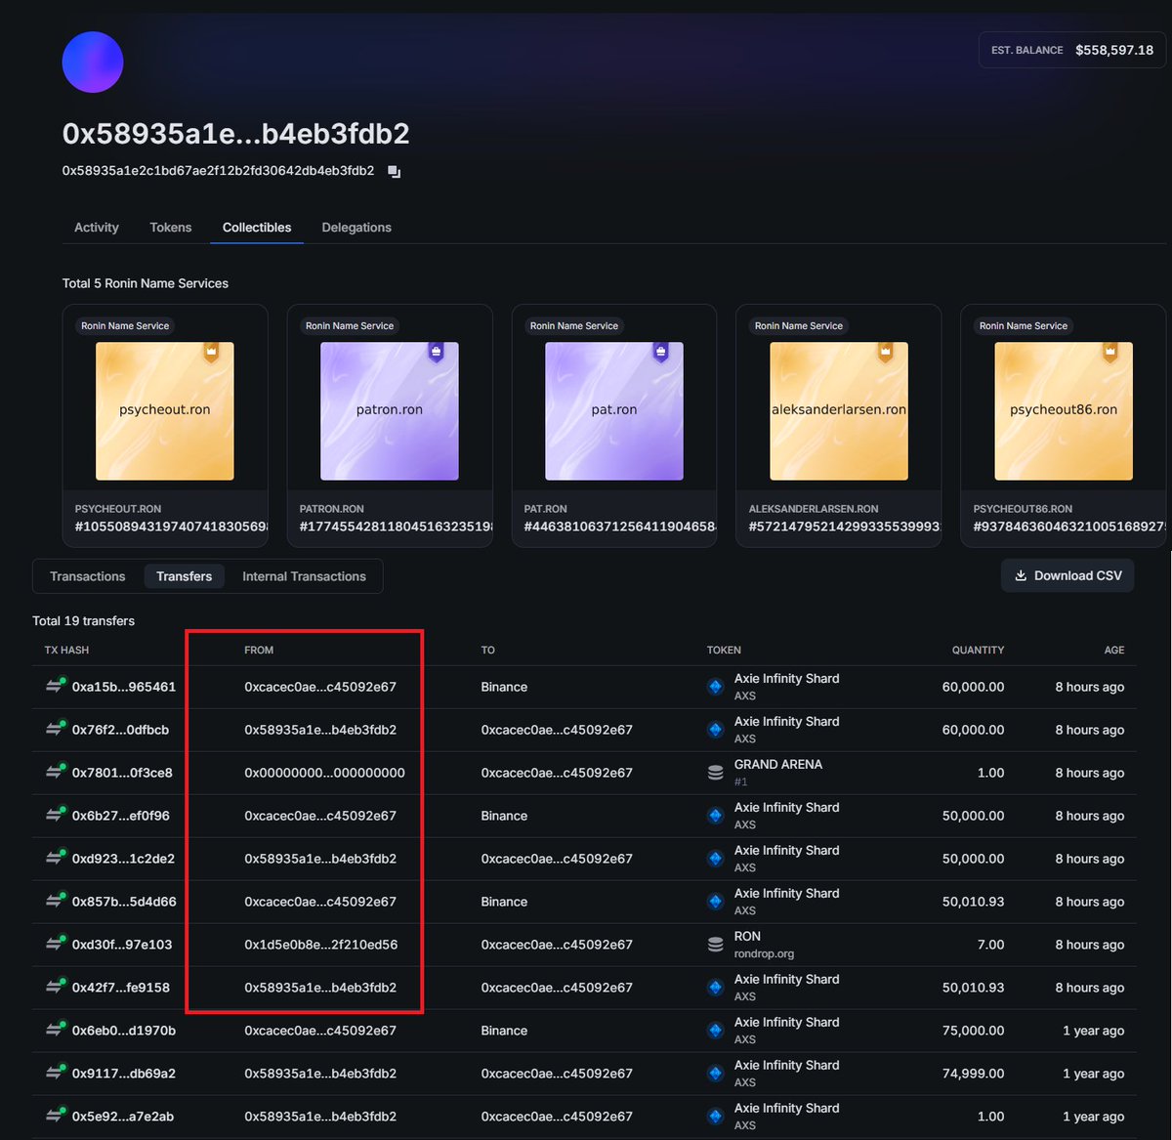
Task: Open the Tokens tab
Action: (x=171, y=227)
